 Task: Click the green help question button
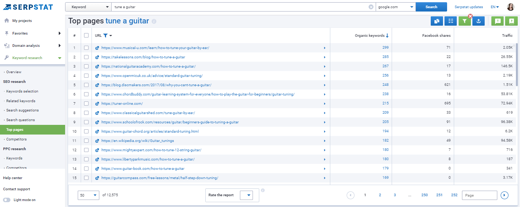(511, 21)
